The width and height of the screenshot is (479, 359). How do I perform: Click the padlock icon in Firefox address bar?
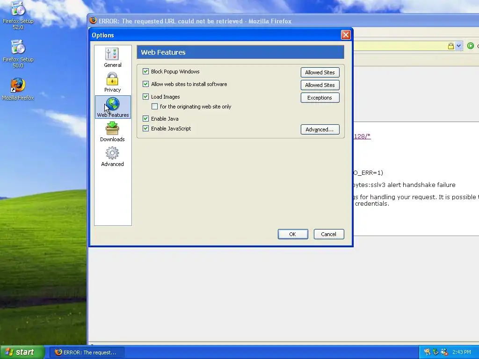coord(450,46)
